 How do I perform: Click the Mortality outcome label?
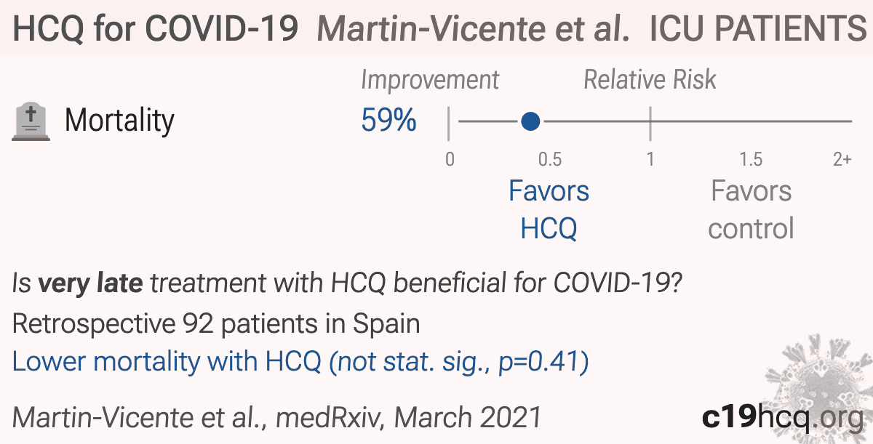(x=120, y=120)
